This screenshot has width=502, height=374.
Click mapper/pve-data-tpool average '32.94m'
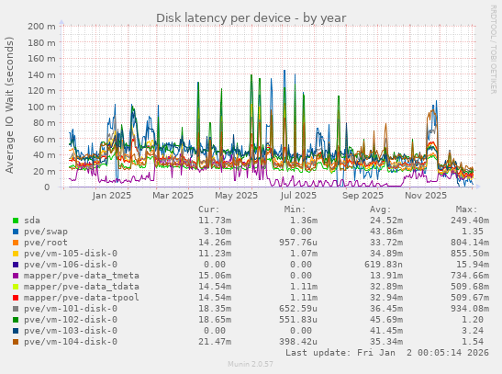coord(386,298)
